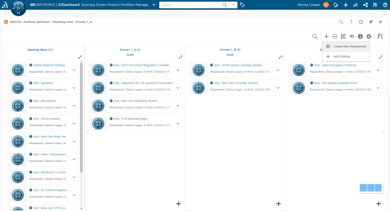The height and width of the screenshot is (211, 390).
Task: Click the tag icon beside search
Action: 242,5
